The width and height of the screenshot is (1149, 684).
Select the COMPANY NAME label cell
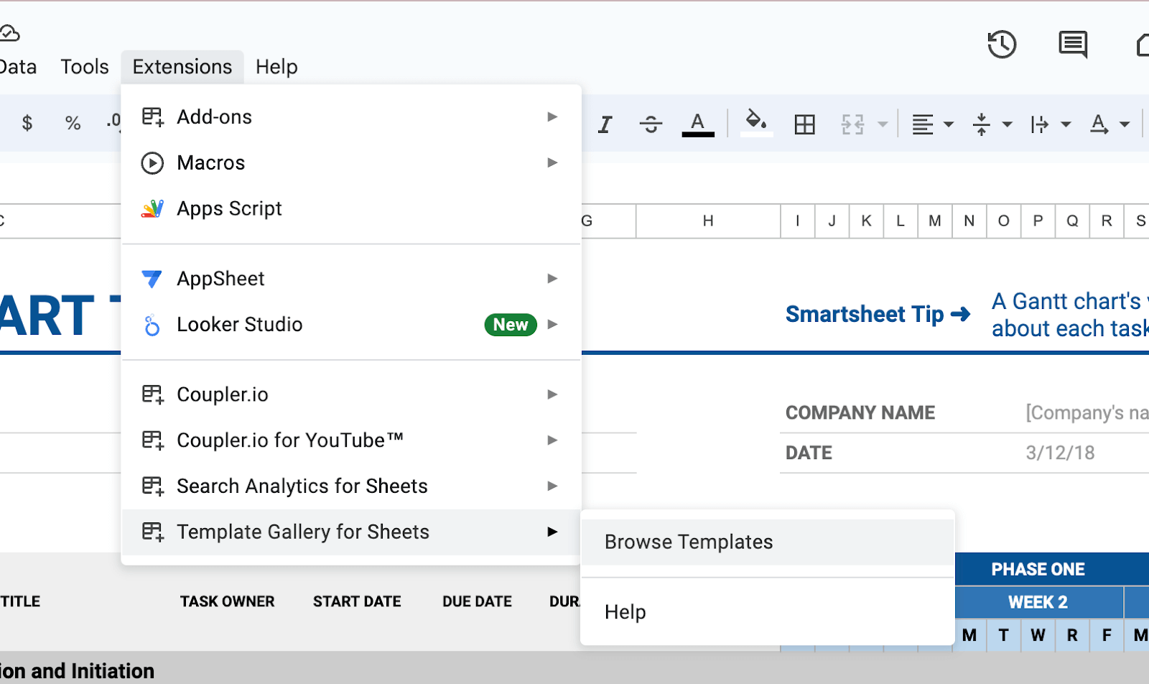pyautogui.click(x=860, y=412)
